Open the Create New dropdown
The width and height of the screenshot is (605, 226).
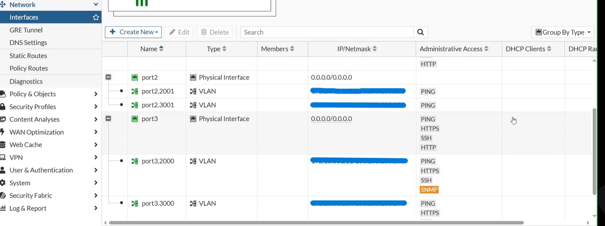point(133,32)
